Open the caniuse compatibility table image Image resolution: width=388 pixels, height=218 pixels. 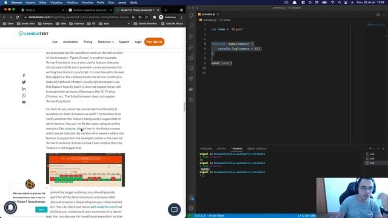click(85, 170)
